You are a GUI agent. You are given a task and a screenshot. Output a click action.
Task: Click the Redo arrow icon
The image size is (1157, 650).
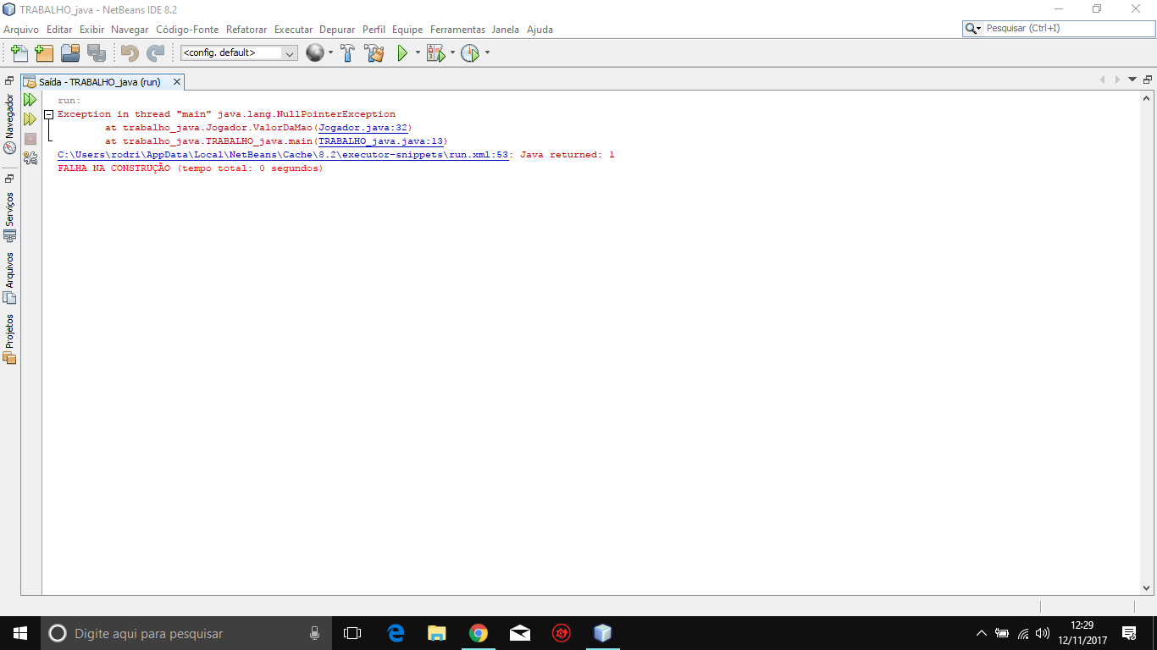pyautogui.click(x=155, y=53)
